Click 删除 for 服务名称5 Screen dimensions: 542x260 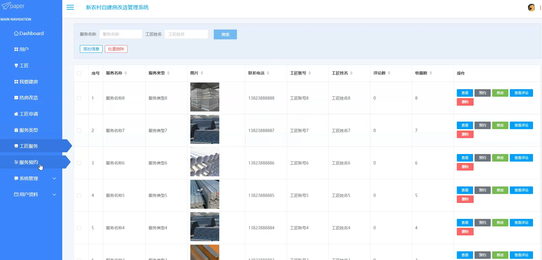(x=465, y=199)
